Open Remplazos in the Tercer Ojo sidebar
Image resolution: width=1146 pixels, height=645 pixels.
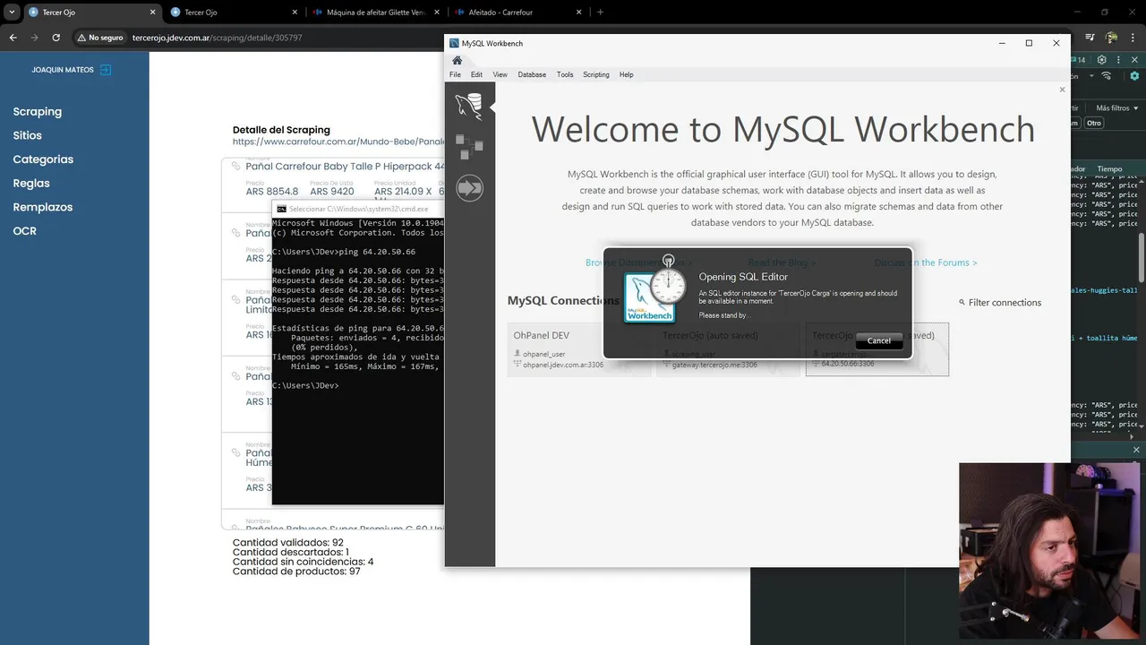pos(43,207)
